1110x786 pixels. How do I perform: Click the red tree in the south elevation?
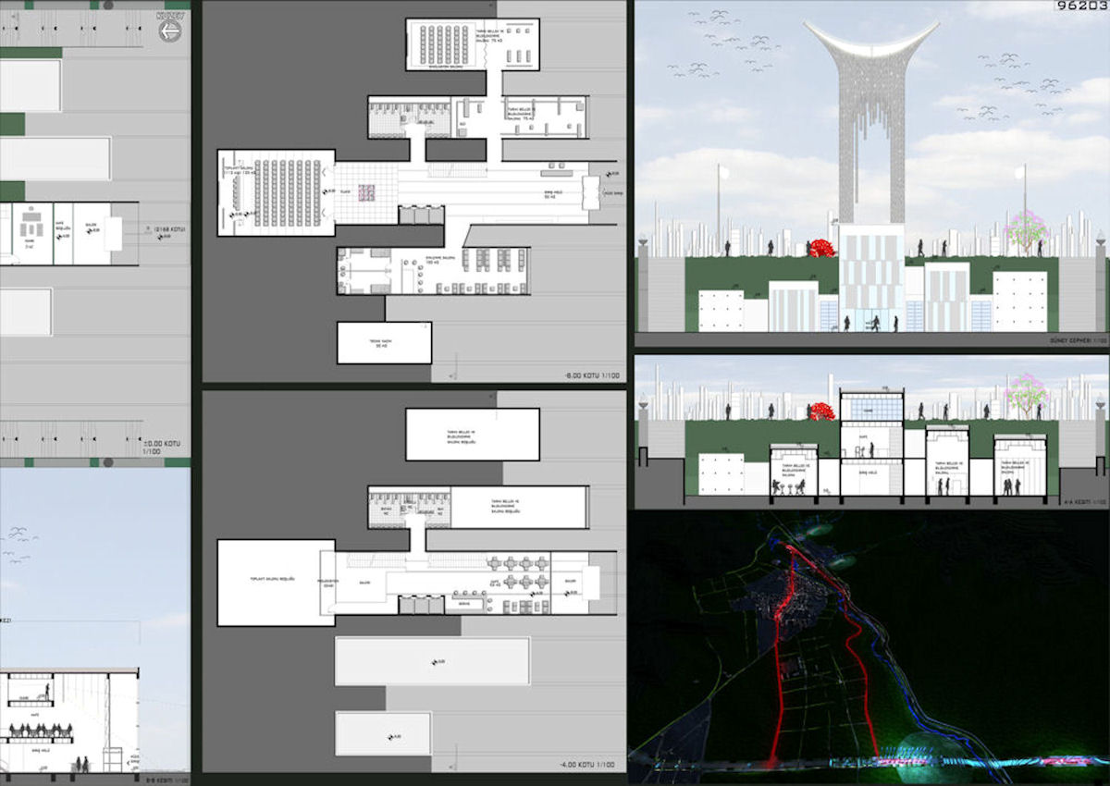(x=820, y=248)
